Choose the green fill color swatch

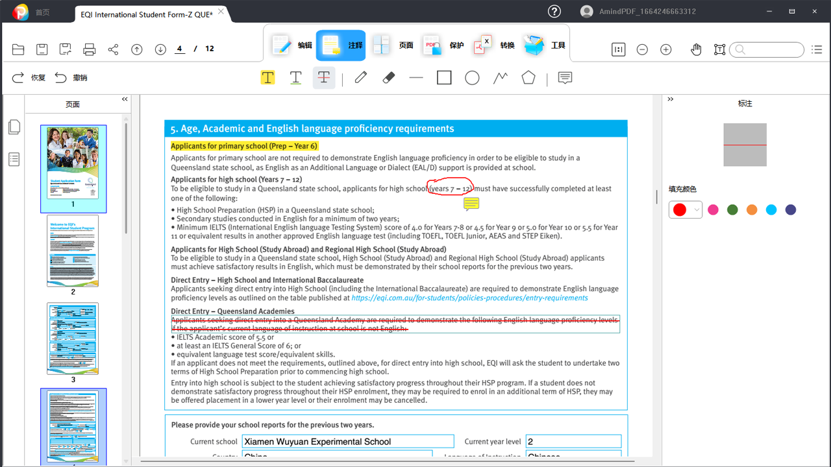tap(732, 210)
